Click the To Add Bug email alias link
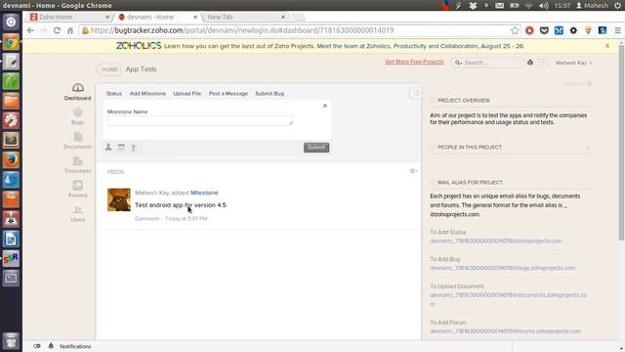 point(502,268)
